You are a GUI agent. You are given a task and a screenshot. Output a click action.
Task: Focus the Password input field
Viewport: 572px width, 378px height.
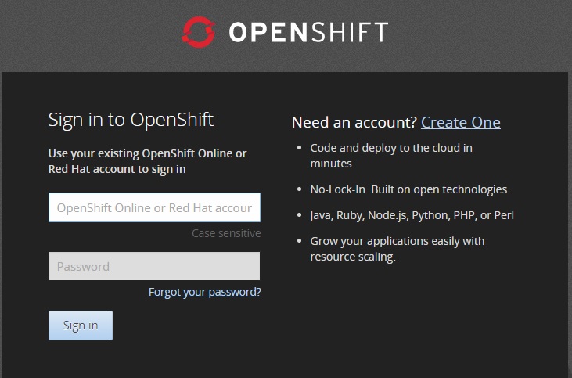click(x=154, y=266)
